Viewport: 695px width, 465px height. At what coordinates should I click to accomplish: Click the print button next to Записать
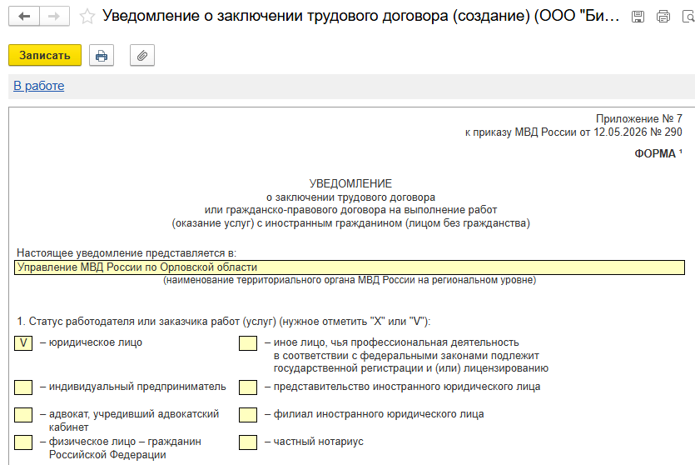[x=102, y=56]
